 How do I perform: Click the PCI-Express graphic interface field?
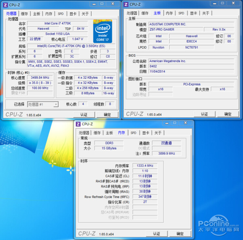coord(191,84)
